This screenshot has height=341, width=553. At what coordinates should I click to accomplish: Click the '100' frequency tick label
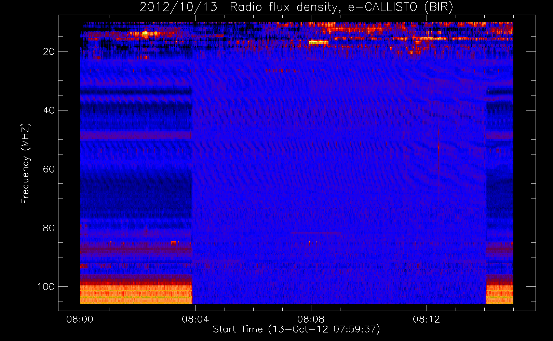(46, 287)
